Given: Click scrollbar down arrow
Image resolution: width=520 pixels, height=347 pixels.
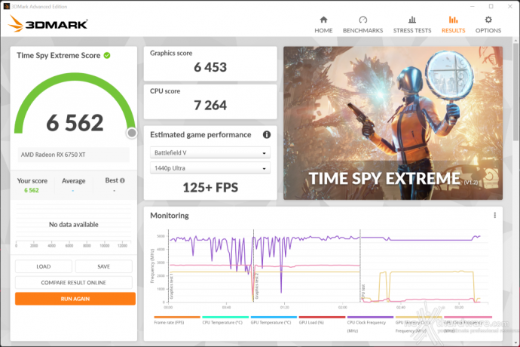Looking at the screenshot, I should coord(515,342).
